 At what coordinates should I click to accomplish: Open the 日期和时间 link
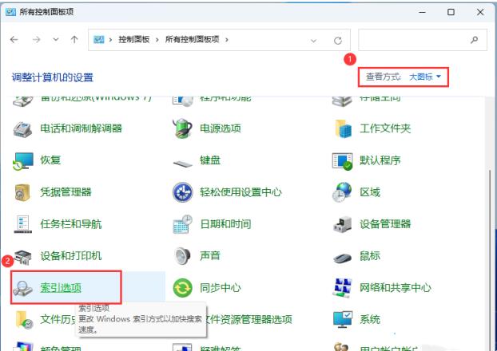point(225,224)
